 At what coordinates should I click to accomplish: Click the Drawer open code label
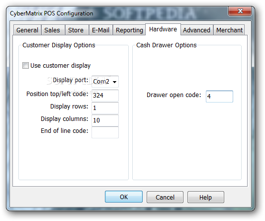click(x=174, y=95)
